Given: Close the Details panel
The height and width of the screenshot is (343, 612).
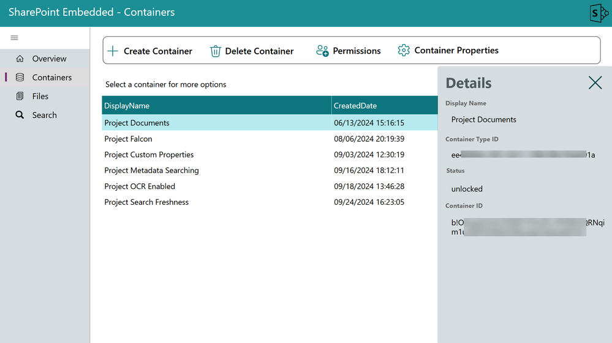Looking at the screenshot, I should pyautogui.click(x=595, y=83).
